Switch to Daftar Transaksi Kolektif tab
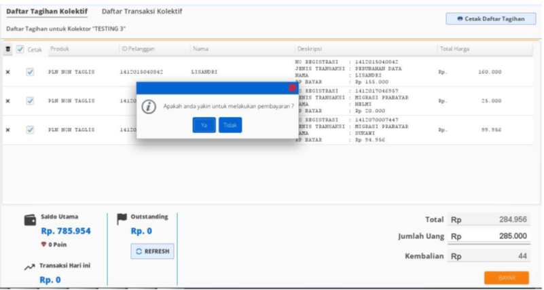Viewport: 544px width, 290px height. pyautogui.click(x=142, y=12)
